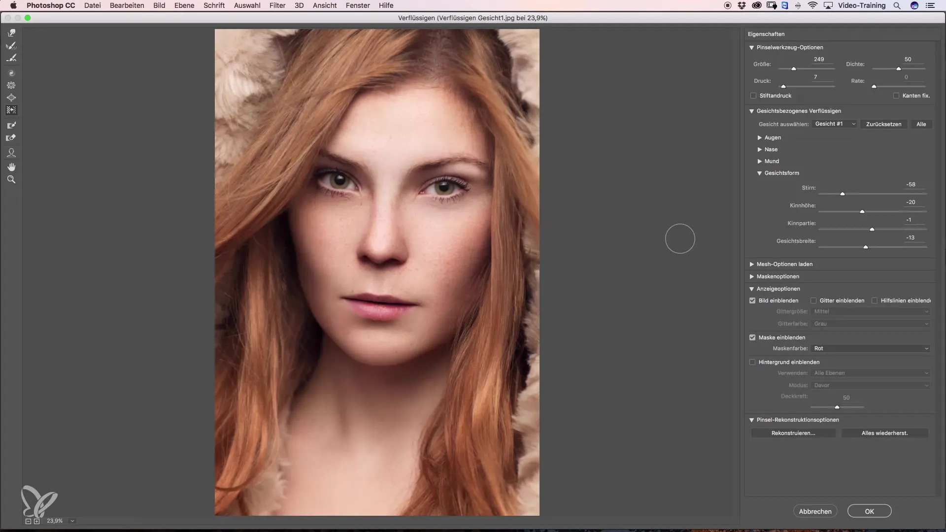Viewport: 946px width, 532px height.
Task: Click the zoom out minus icon
Action: click(x=28, y=521)
